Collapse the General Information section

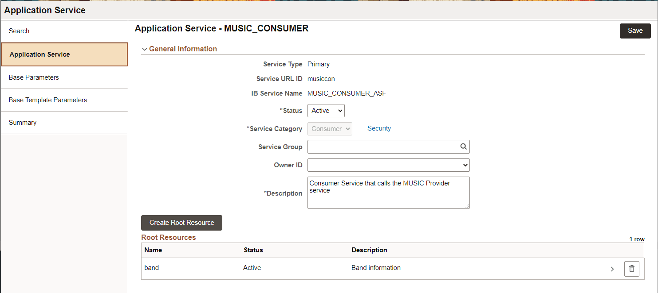pyautogui.click(x=145, y=49)
